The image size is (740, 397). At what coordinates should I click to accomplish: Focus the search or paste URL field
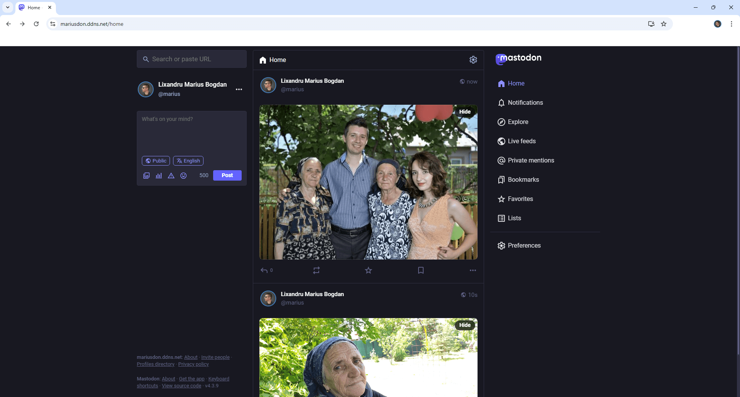pos(192,59)
